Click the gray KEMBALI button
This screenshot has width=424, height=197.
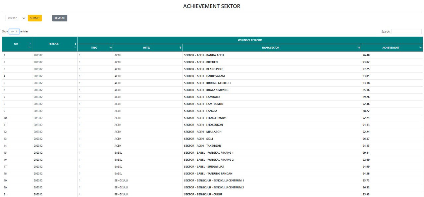[x=60, y=18]
